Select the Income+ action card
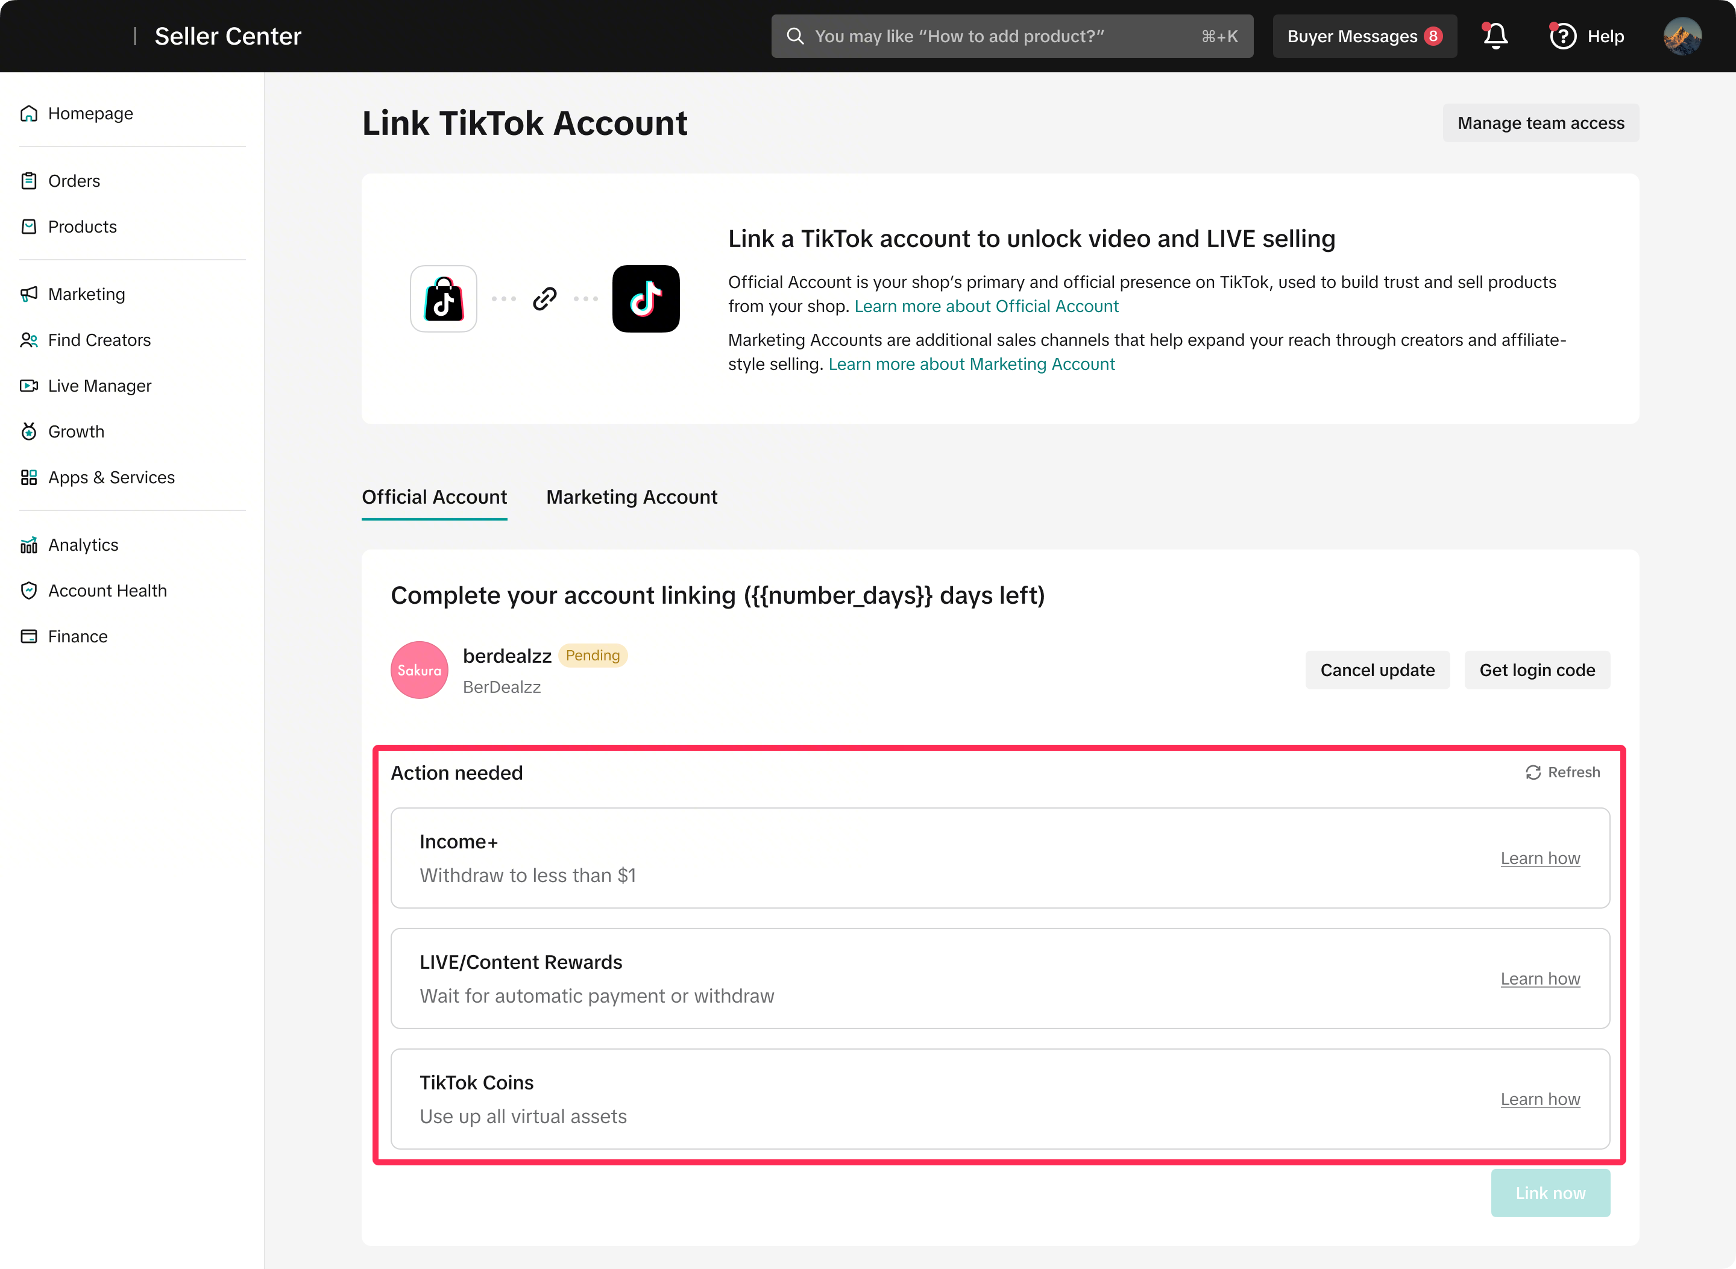Screen dimensions: 1736x1269 click(1000, 858)
